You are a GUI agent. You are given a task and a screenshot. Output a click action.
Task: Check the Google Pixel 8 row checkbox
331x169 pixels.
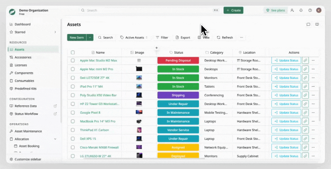[73, 113]
